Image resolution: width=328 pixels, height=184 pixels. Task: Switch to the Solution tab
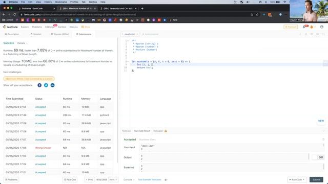point(36,34)
